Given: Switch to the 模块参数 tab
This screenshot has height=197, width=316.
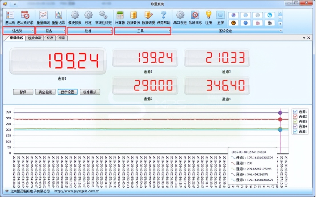Looking at the screenshot, I should (35, 38).
